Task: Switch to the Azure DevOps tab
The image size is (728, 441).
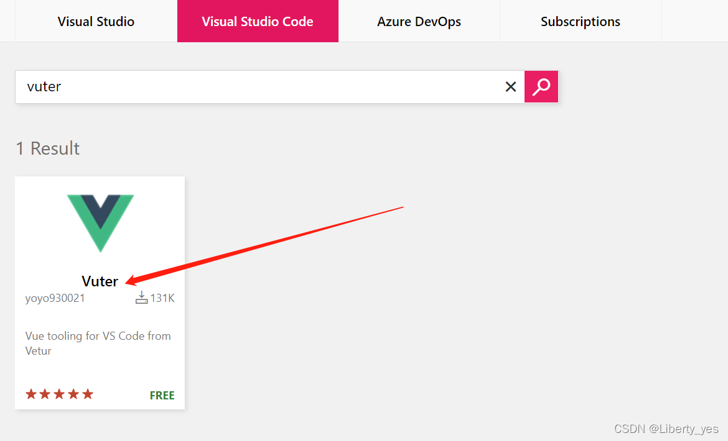Action: (419, 21)
